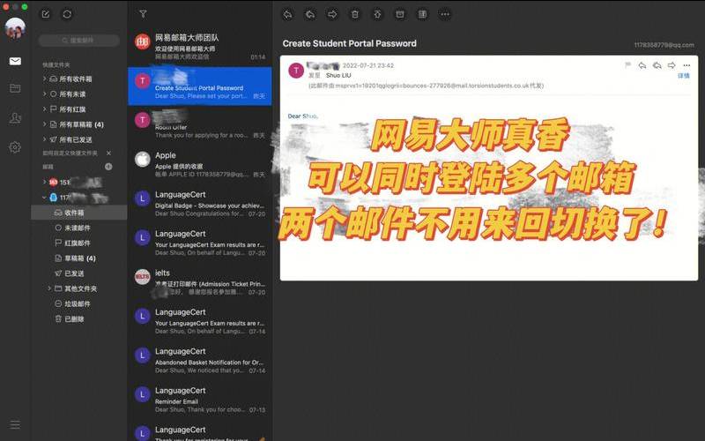
Task: Open LanguageCert Exam results email dated 07-14
Action: 200,321
